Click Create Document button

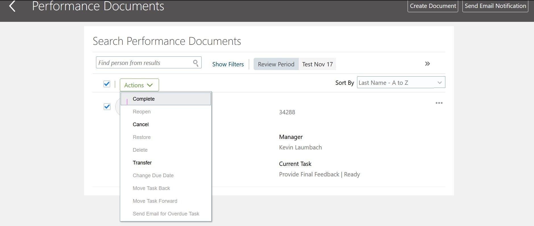[433, 6]
